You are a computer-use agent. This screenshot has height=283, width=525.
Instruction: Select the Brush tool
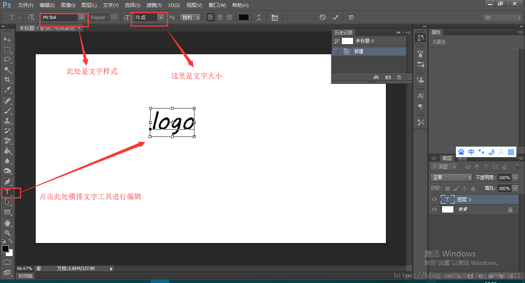tap(7, 111)
